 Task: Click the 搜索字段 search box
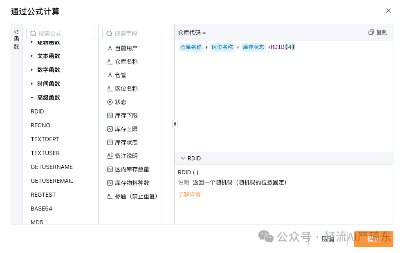coord(137,33)
